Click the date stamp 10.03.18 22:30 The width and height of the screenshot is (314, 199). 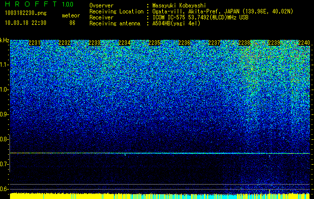[x=25, y=23]
